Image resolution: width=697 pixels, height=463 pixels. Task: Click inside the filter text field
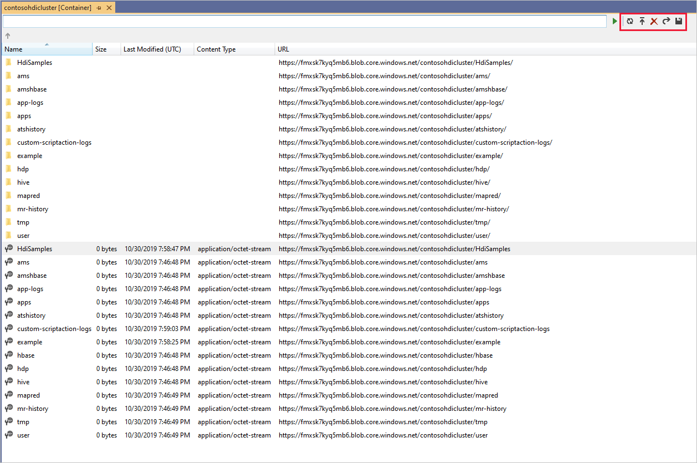(x=305, y=21)
